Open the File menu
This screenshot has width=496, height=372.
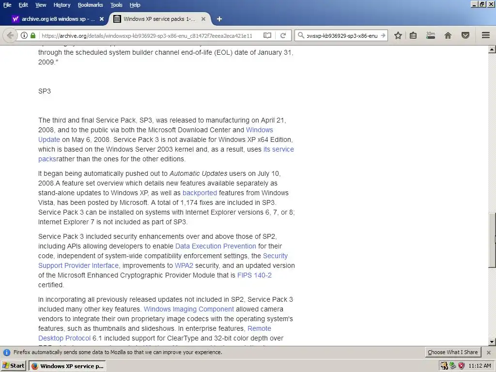[x=7, y=5]
